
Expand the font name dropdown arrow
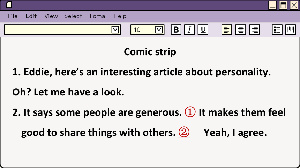pyautogui.click(x=115, y=30)
